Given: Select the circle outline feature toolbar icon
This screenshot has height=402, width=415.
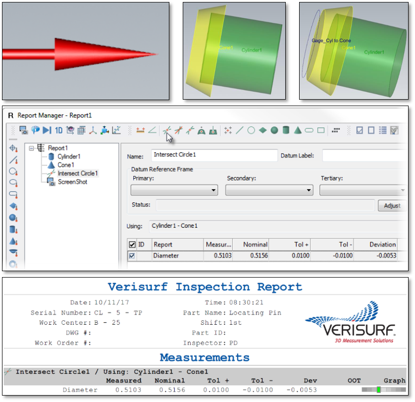Looking at the screenshot, I should coord(251,130).
